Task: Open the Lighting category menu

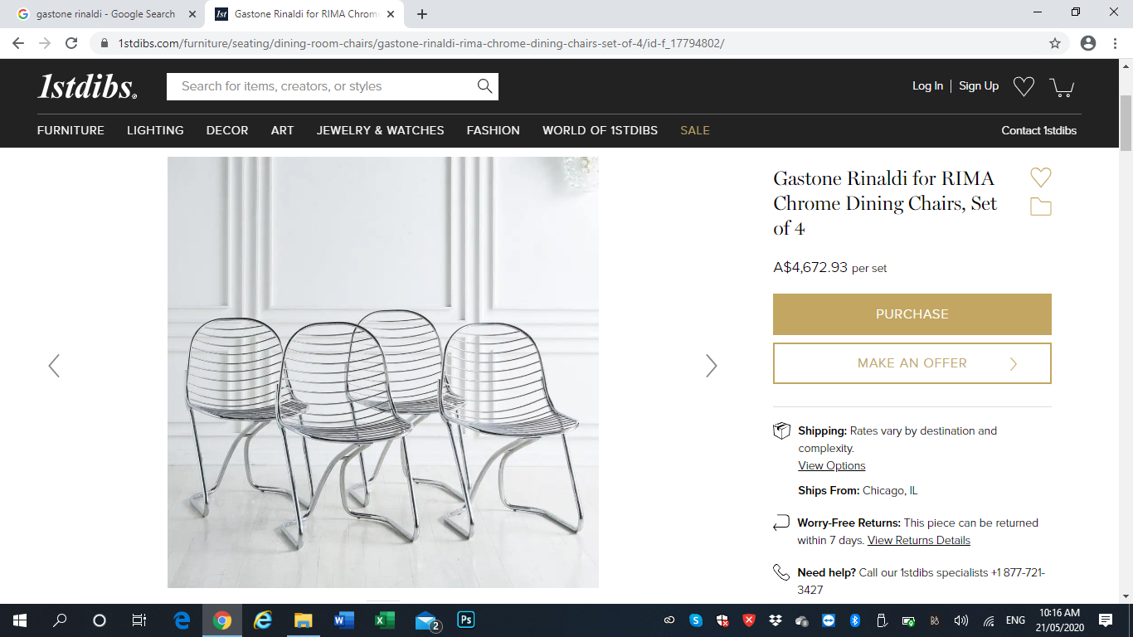Action: (155, 130)
